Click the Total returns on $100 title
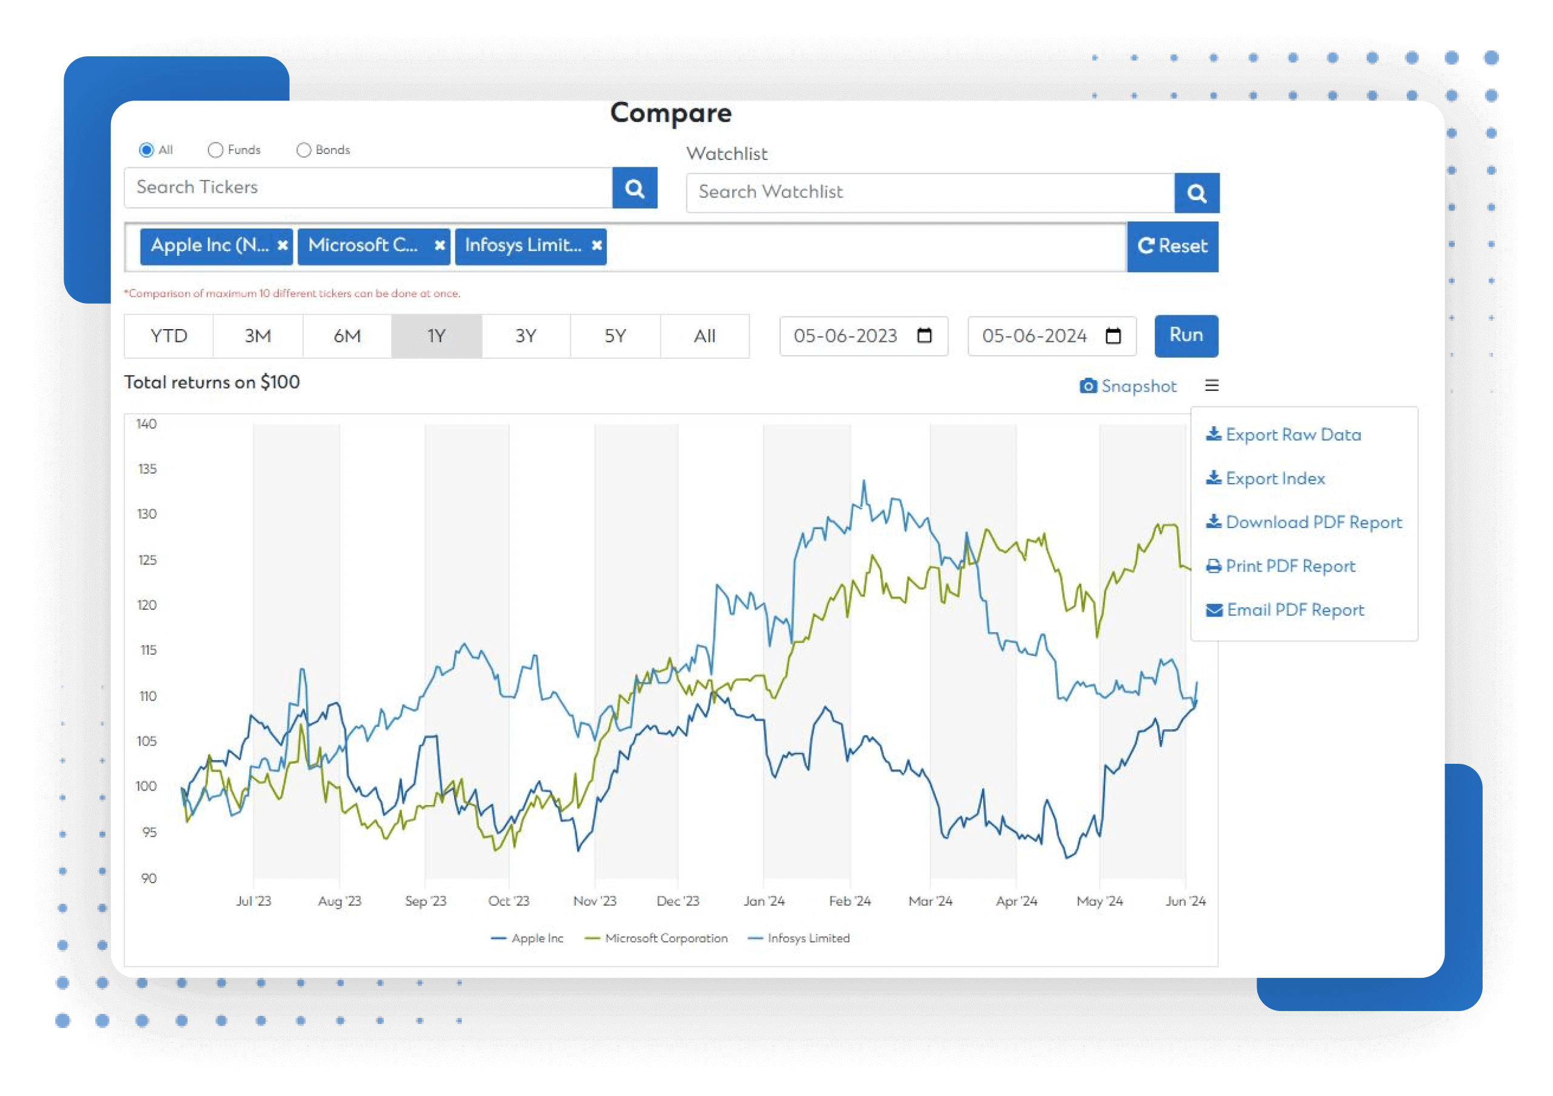Image resolution: width=1553 pixels, height=1096 pixels. point(212,383)
